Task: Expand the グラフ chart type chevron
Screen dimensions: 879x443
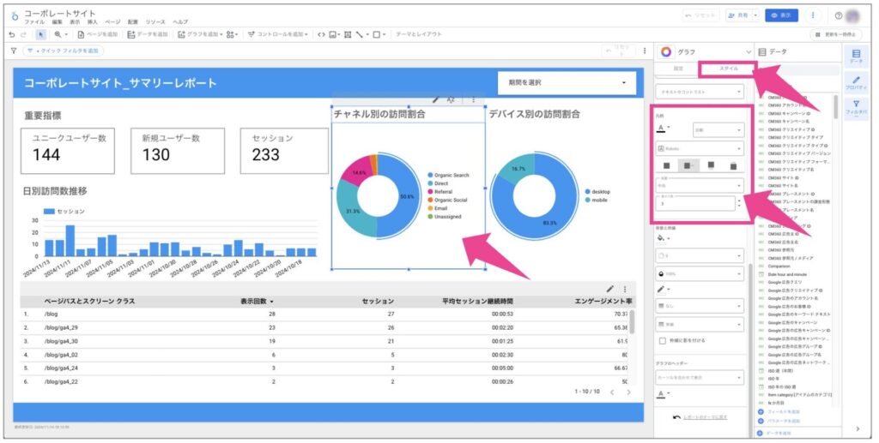Action: pyautogui.click(x=749, y=52)
